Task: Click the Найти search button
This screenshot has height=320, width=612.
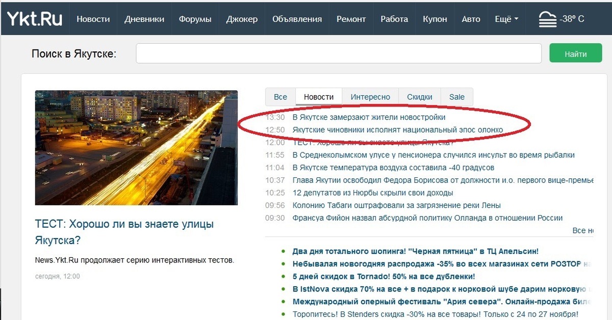Action: point(575,54)
